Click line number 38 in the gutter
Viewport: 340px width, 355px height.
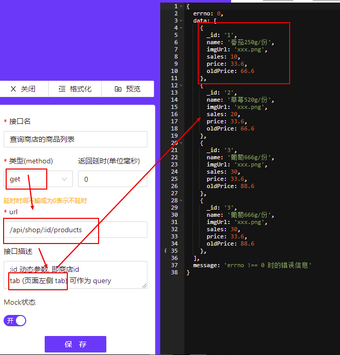(174, 272)
